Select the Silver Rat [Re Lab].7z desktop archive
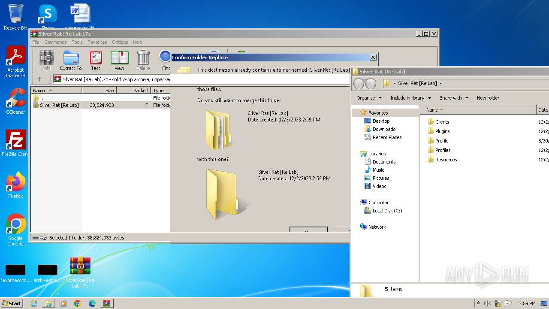 (80, 273)
